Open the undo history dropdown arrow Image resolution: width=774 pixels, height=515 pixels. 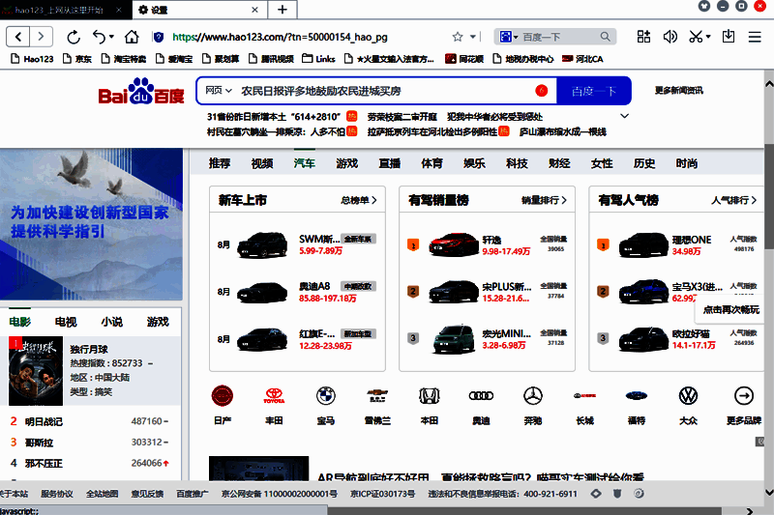[x=111, y=37]
